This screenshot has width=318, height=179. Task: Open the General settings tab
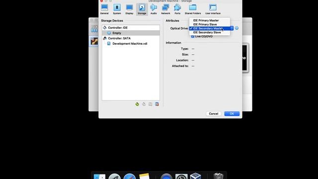pos(104,9)
